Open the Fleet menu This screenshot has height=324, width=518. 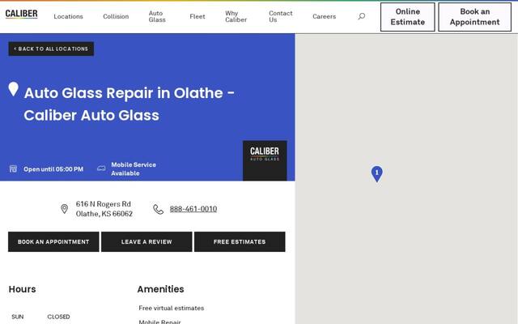click(x=197, y=16)
